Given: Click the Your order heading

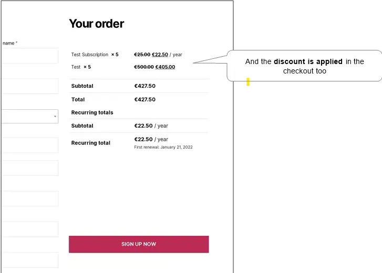Looking at the screenshot, I should point(97,24).
